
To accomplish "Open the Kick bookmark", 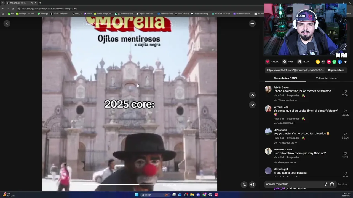I will point(11,13).
